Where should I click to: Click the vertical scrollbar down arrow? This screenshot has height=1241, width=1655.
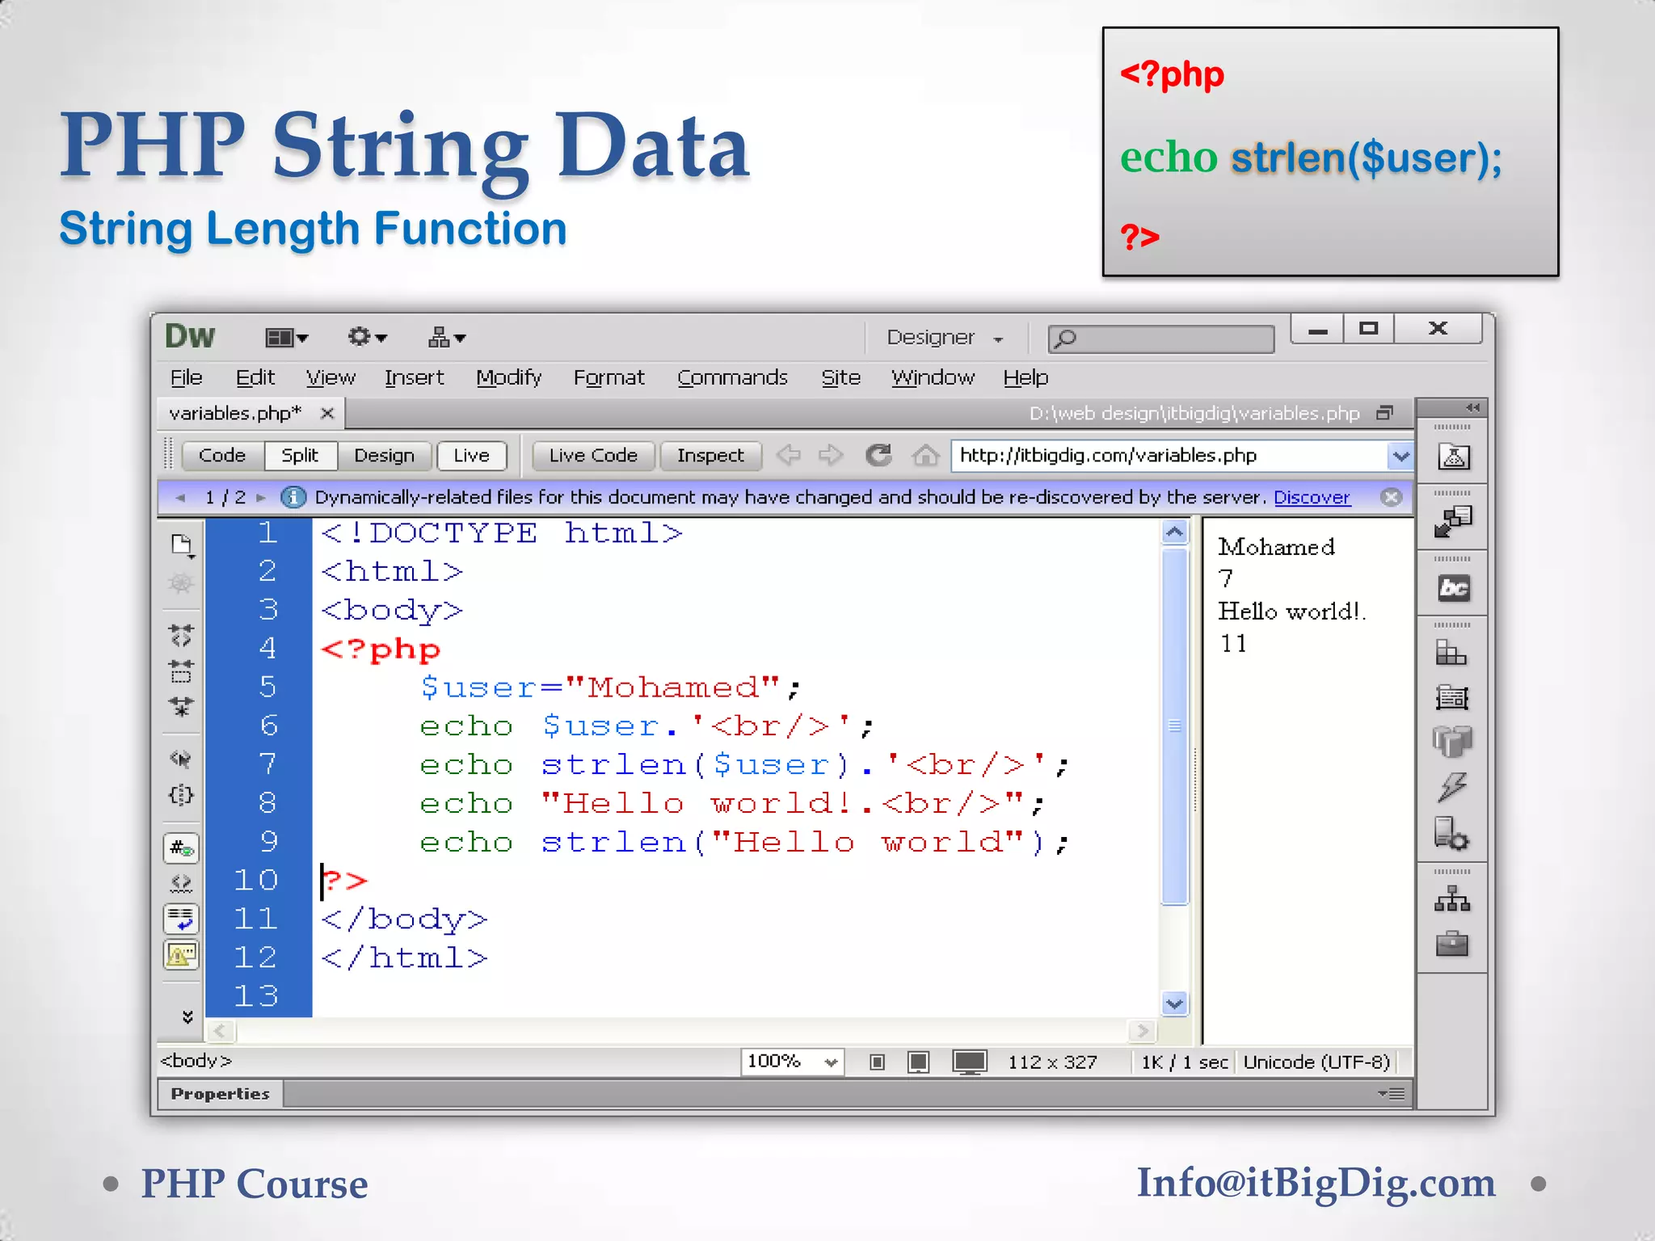(1174, 1003)
